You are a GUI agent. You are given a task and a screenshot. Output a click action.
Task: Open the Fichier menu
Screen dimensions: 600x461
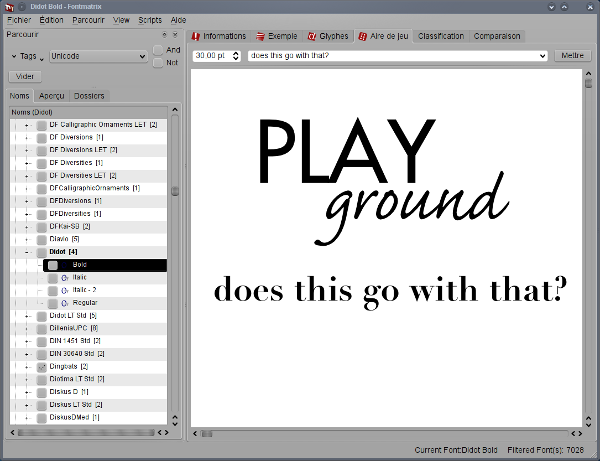[19, 20]
